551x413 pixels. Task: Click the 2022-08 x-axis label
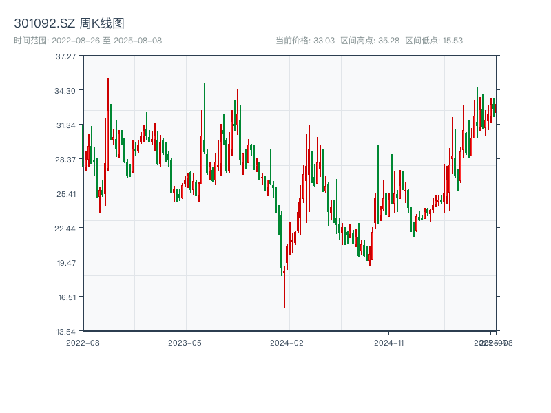tap(83, 343)
